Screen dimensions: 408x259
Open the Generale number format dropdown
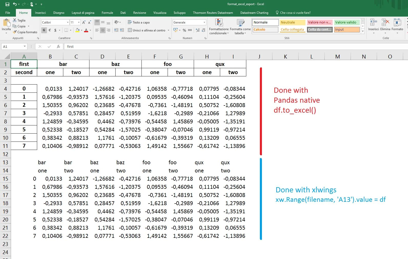tap(204, 22)
